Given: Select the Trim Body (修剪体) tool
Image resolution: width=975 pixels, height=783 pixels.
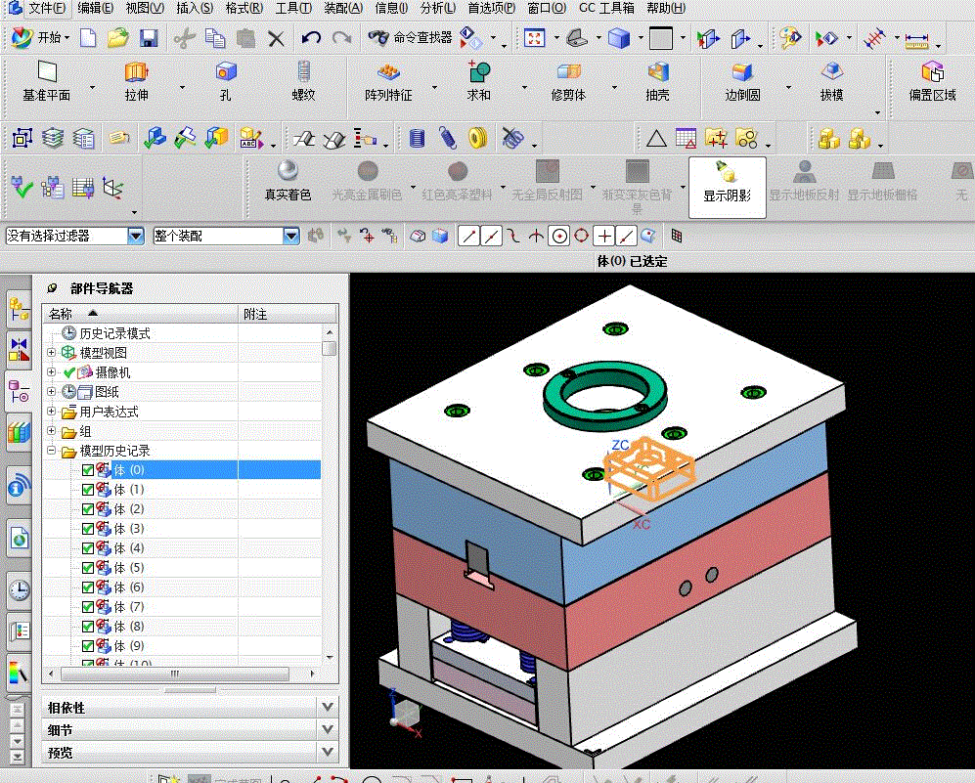Looking at the screenshot, I should 568,81.
